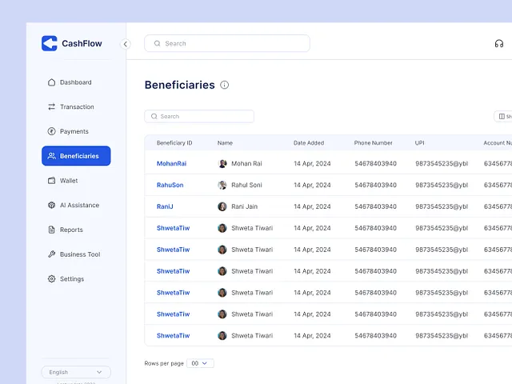Open the RahuSon beneficiary ID link
The width and height of the screenshot is (512, 384).
click(x=170, y=186)
